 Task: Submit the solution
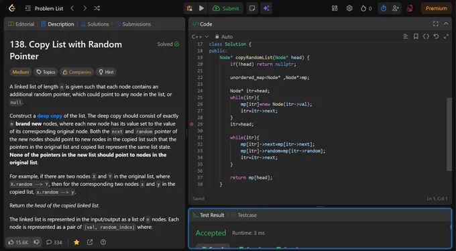coord(226,9)
